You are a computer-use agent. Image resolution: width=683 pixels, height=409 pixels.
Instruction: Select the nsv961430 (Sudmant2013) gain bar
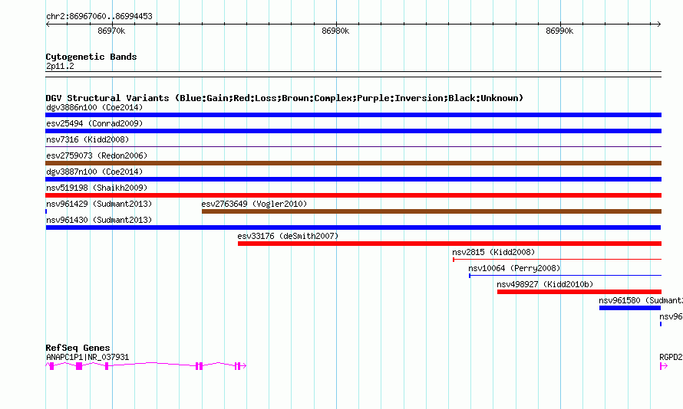pos(353,227)
